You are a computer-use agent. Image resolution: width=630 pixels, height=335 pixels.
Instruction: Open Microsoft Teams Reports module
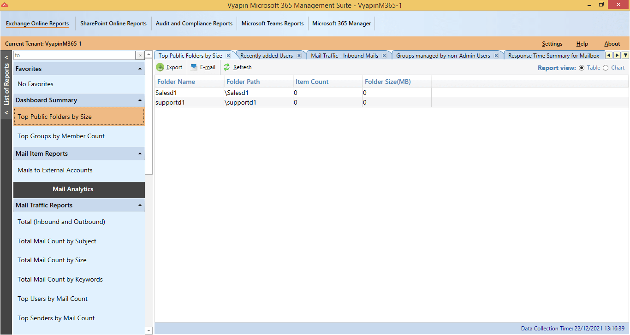273,24
